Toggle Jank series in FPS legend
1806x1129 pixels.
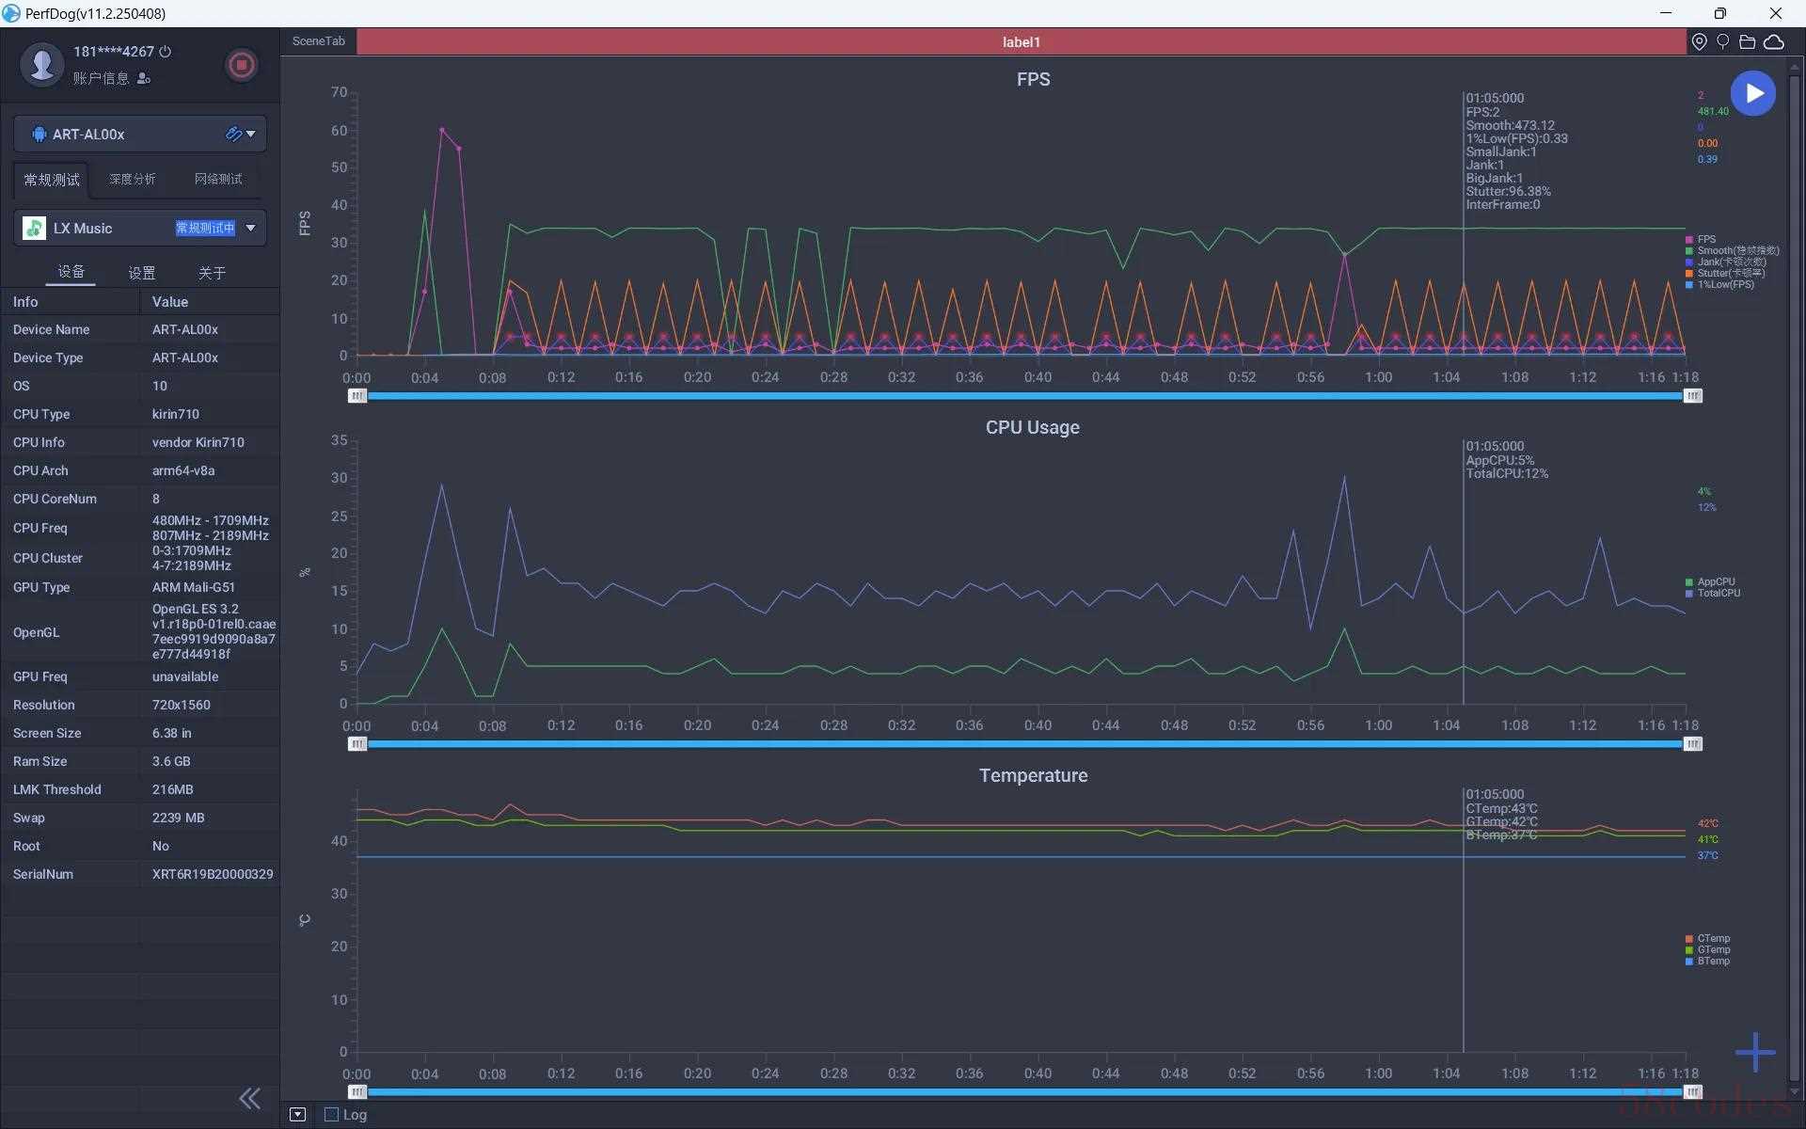(x=1725, y=262)
